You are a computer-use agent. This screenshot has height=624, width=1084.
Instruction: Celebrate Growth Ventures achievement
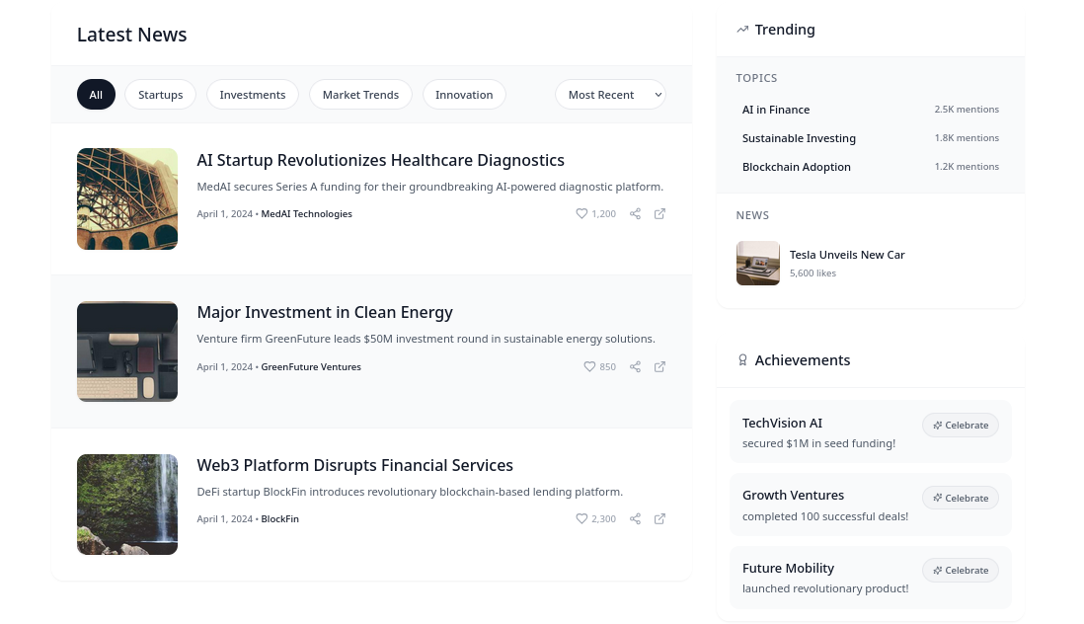click(x=961, y=498)
